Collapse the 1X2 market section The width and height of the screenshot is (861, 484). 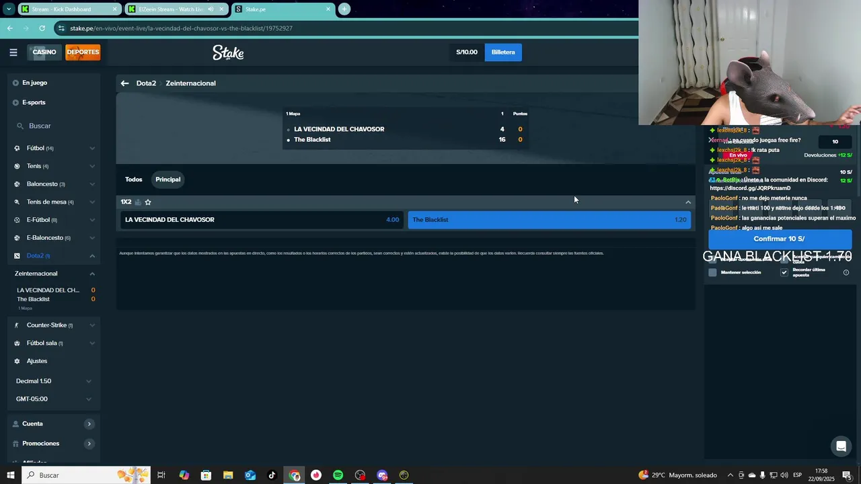[688, 202]
